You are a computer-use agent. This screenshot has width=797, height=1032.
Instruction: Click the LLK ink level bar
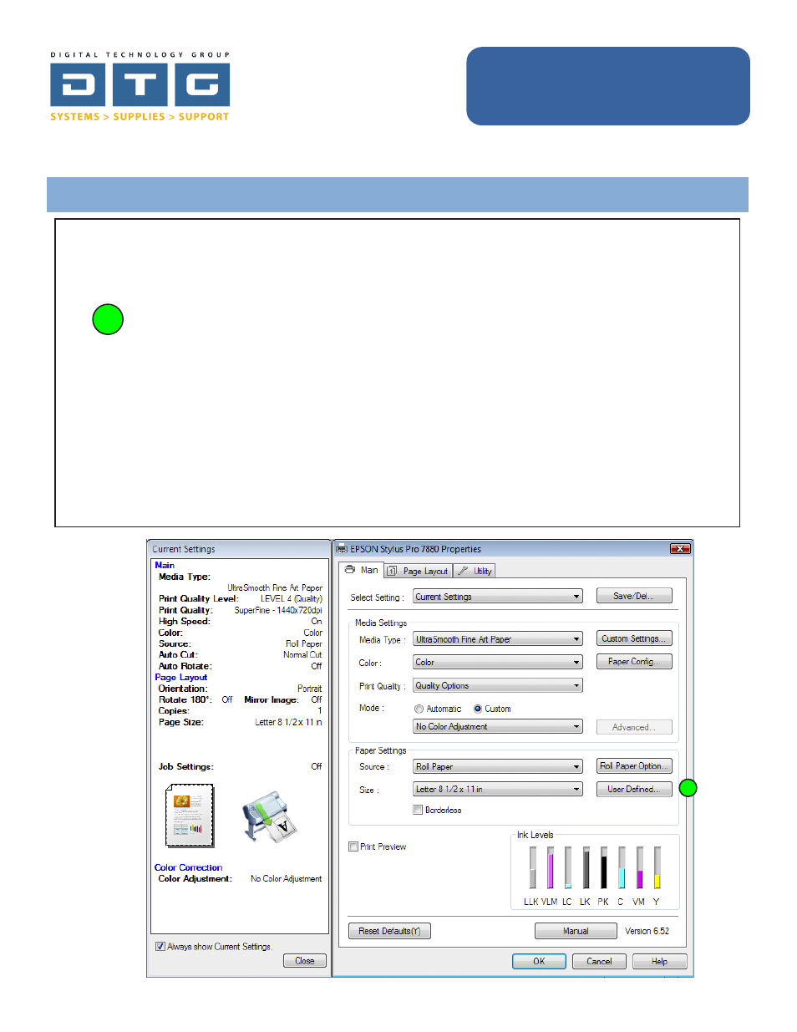click(x=533, y=867)
